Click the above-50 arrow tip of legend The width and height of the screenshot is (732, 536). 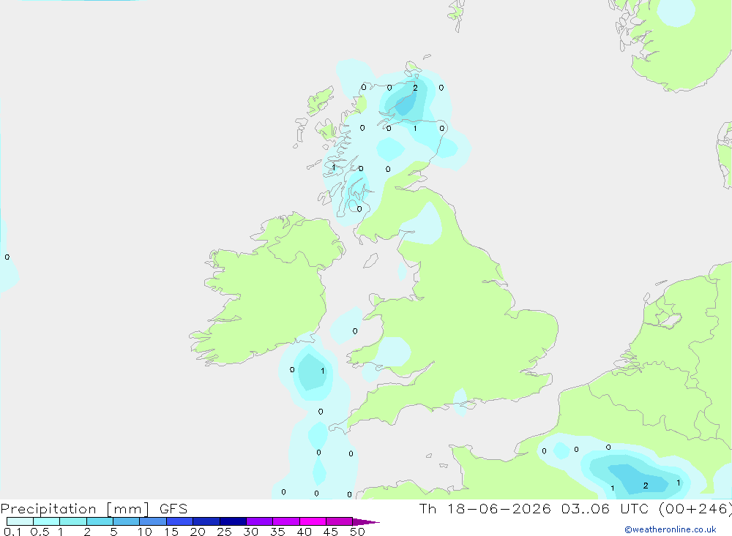click(x=366, y=521)
